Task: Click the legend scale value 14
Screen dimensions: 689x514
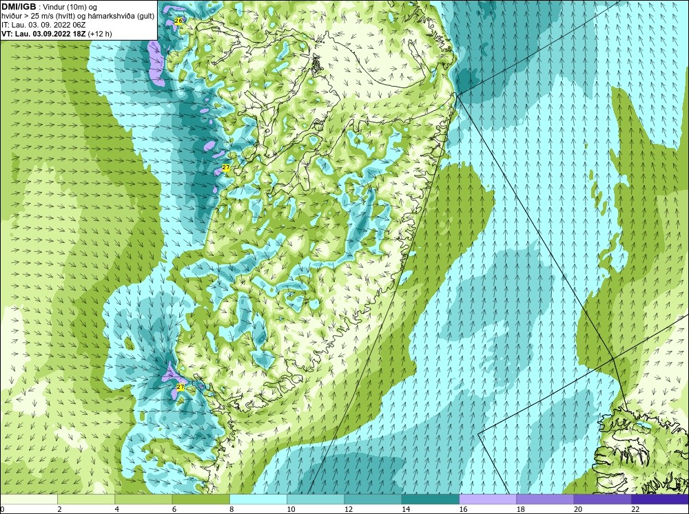Action: click(x=406, y=509)
